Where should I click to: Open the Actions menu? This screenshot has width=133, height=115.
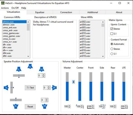click(5, 8)
